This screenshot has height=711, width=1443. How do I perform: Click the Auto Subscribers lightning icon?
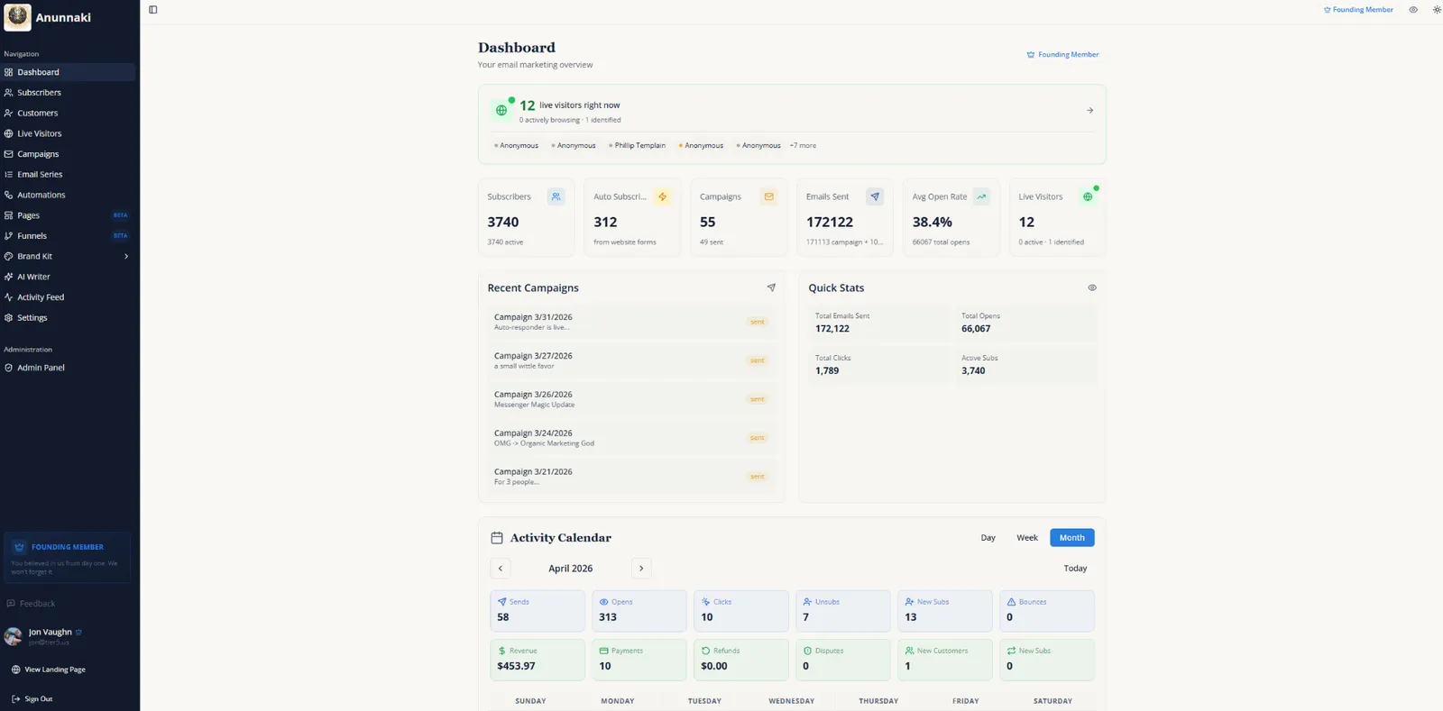662,196
